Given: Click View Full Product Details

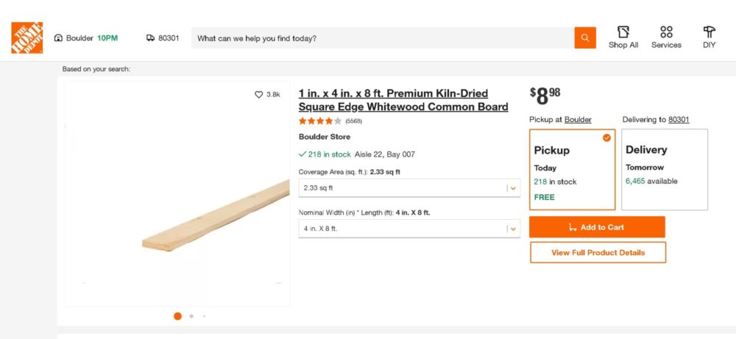Looking at the screenshot, I should coord(598,252).
